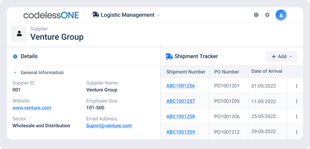Open row options for shipment ABC1001258
This screenshot has width=310, height=149.
297,117
